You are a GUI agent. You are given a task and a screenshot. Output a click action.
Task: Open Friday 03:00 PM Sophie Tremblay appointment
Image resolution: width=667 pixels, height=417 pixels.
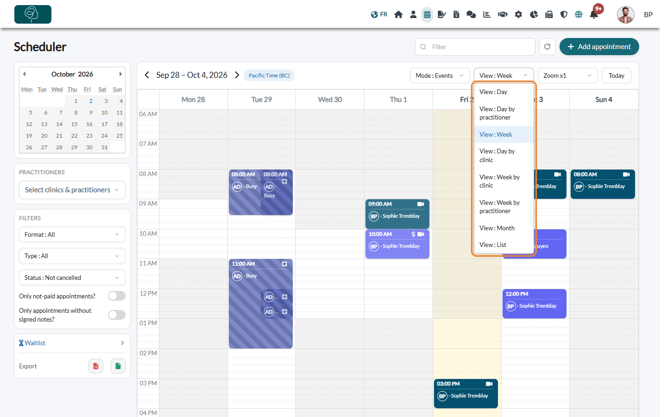tap(466, 393)
